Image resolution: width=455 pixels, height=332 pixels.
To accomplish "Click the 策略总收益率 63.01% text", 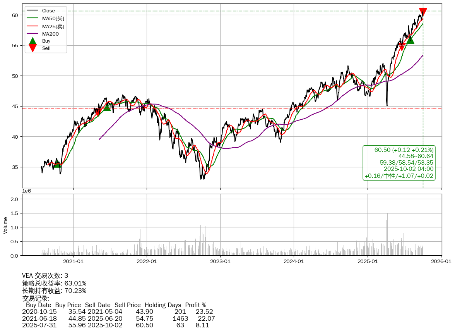I will pos(54,283).
